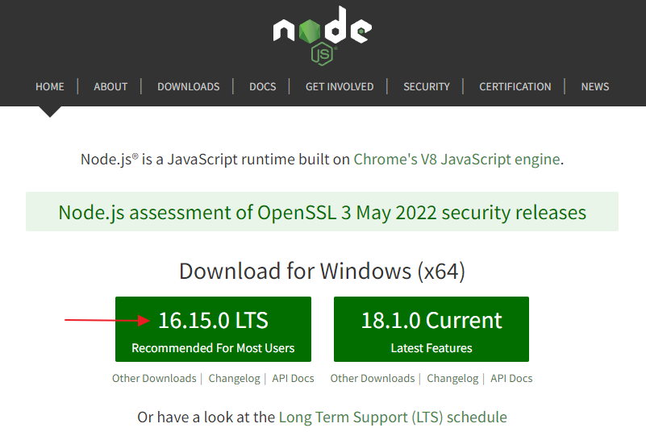Open the OpenSSL security releases assessment banner

tap(322, 212)
